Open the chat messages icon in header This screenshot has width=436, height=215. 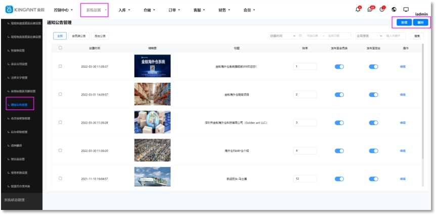tap(370, 10)
